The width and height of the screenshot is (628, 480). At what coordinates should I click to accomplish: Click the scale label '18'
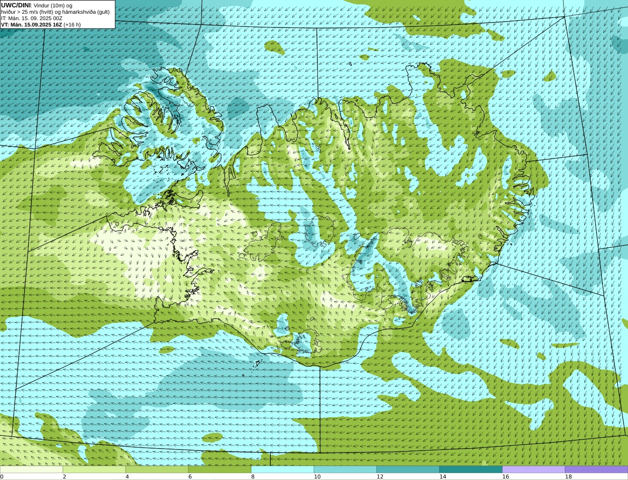pyautogui.click(x=569, y=477)
